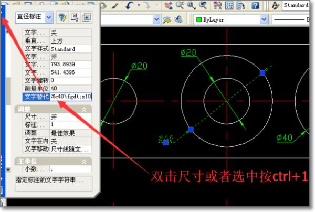The width and height of the screenshot is (315, 212).
Task: Open the layer selection dropdown arrow
Action: coord(156,19)
